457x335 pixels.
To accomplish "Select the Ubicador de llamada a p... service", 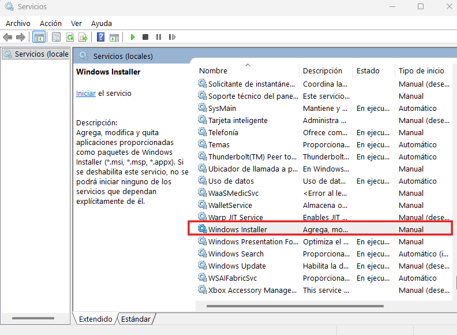I will tap(253, 169).
